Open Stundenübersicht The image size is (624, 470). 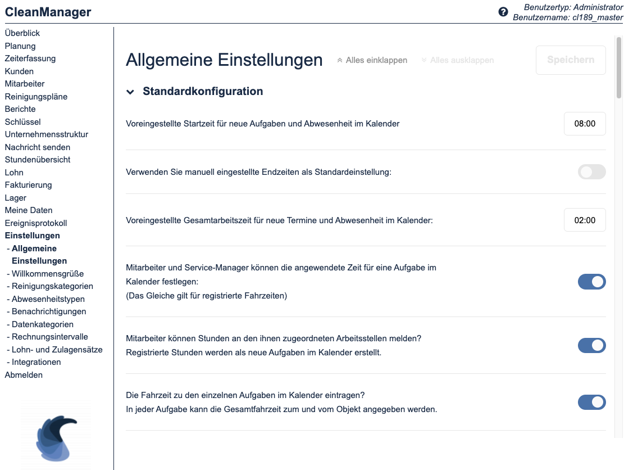(38, 160)
